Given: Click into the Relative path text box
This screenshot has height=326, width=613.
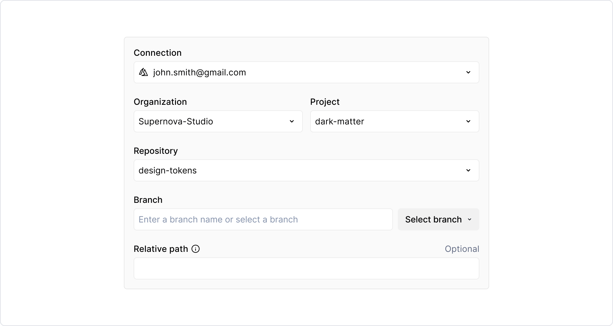Looking at the screenshot, I should [x=306, y=268].
